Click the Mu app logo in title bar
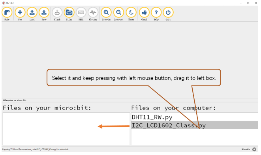261x155 pixels. 4,3
